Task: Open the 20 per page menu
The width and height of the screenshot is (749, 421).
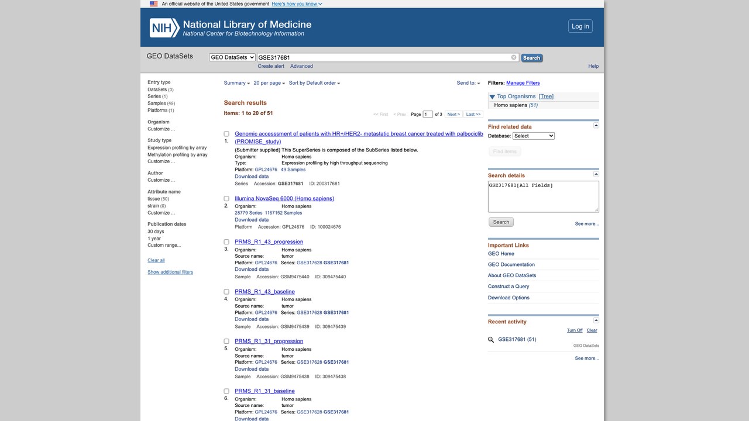Action: [x=269, y=83]
